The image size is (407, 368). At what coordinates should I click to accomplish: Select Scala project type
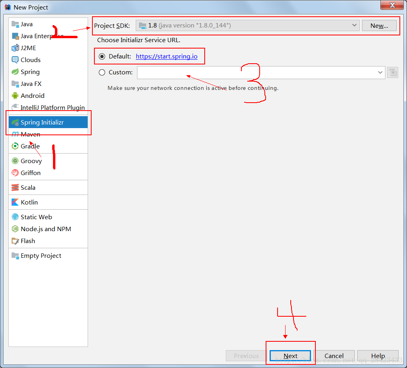click(x=48, y=187)
